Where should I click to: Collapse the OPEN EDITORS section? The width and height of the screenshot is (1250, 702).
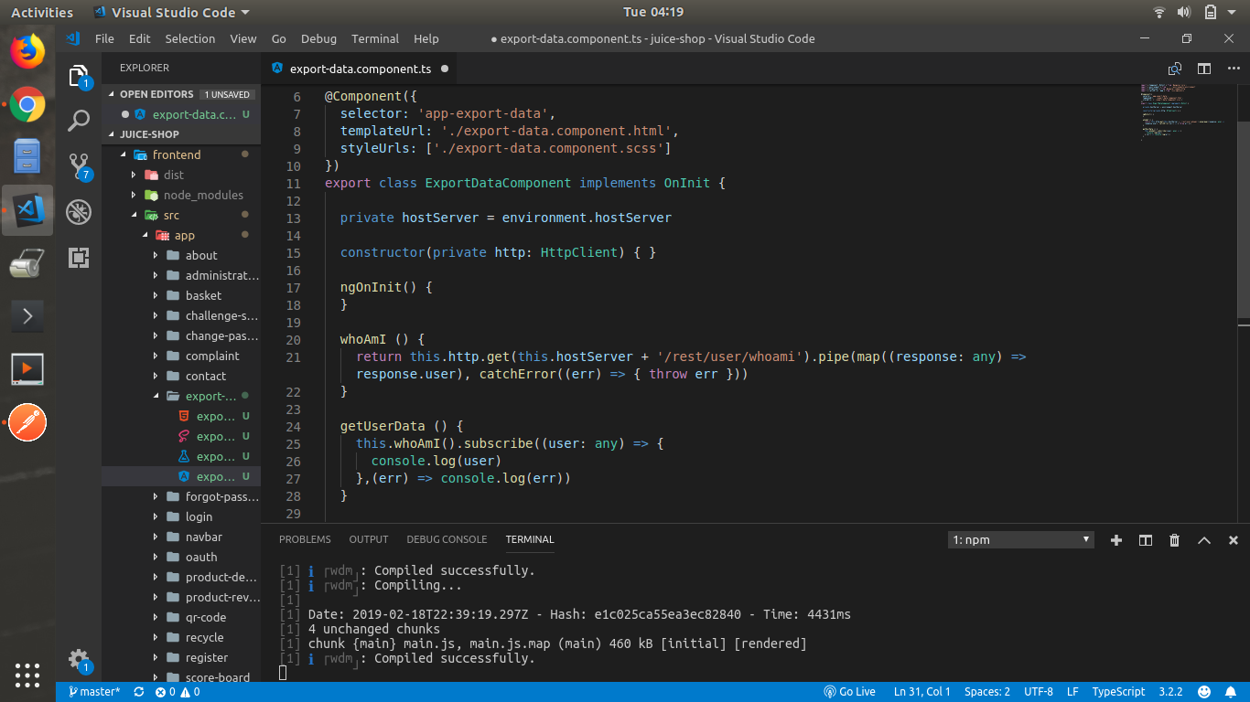click(180, 94)
